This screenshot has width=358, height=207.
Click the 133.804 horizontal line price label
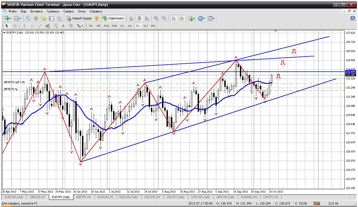(x=350, y=71)
